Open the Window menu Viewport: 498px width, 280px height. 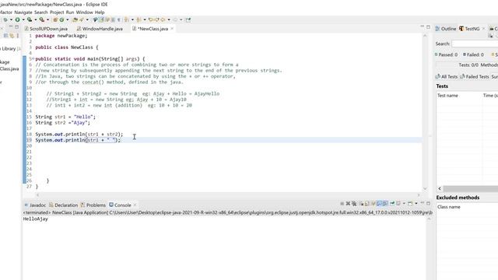[x=85, y=12]
